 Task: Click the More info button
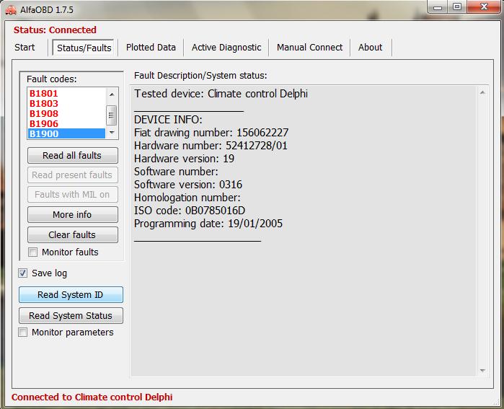tap(73, 214)
